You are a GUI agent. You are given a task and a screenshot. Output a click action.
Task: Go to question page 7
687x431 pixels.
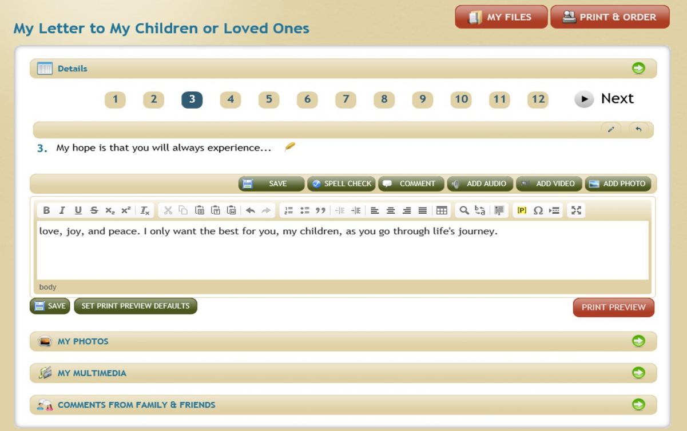click(346, 99)
